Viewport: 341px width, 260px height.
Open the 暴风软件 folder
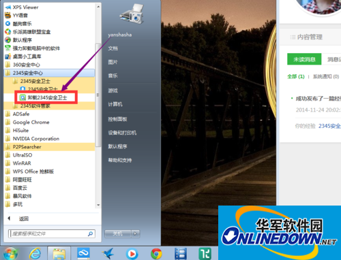point(49,196)
